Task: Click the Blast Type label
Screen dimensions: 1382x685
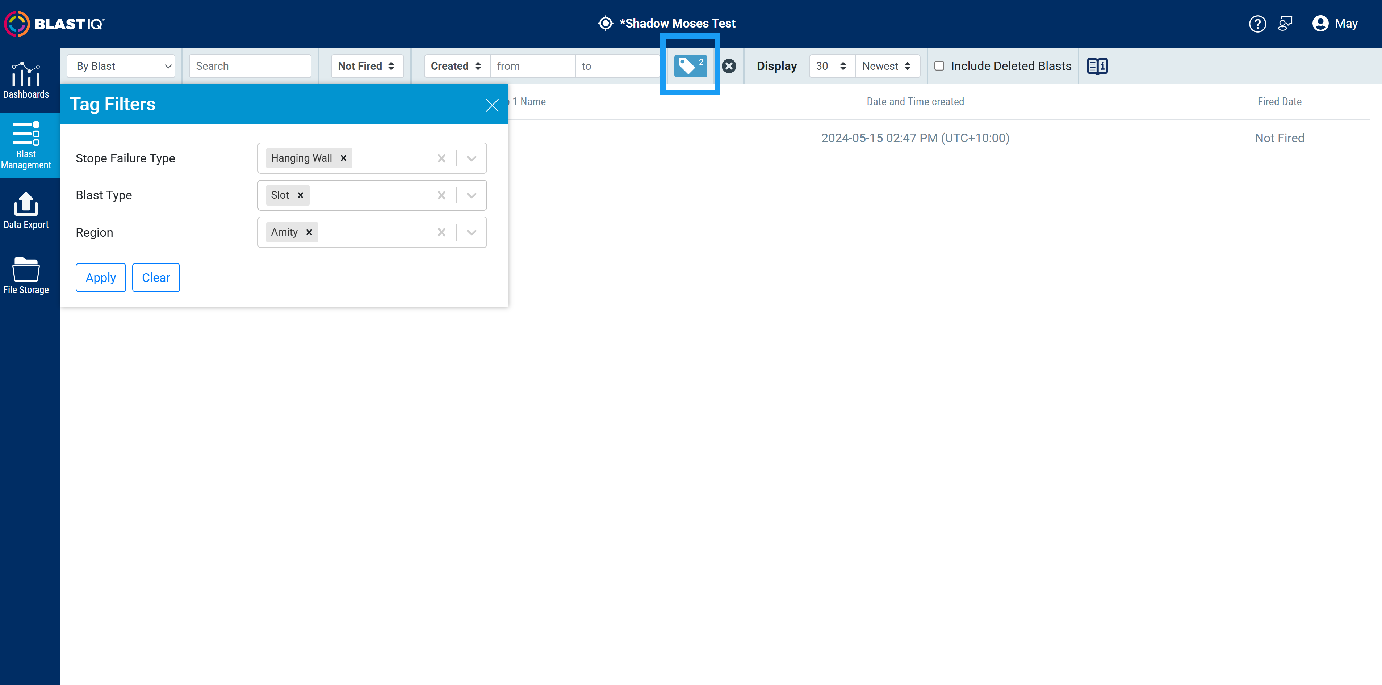Action: [x=104, y=195]
